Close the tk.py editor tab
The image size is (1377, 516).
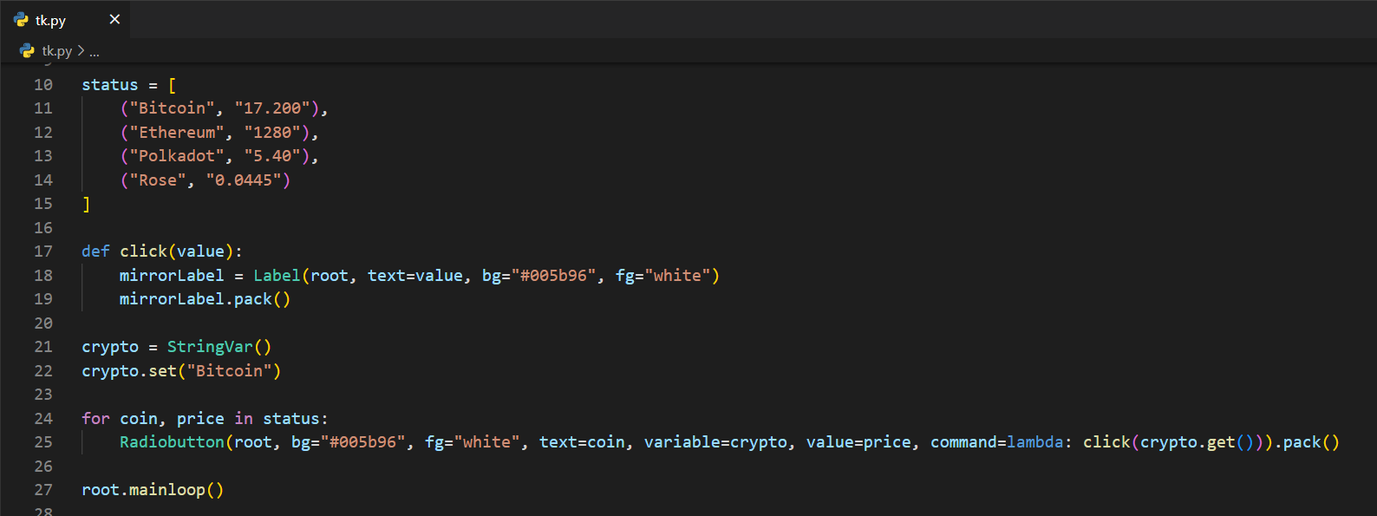click(x=114, y=19)
